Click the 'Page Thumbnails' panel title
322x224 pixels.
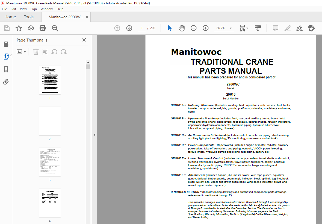point(32,40)
